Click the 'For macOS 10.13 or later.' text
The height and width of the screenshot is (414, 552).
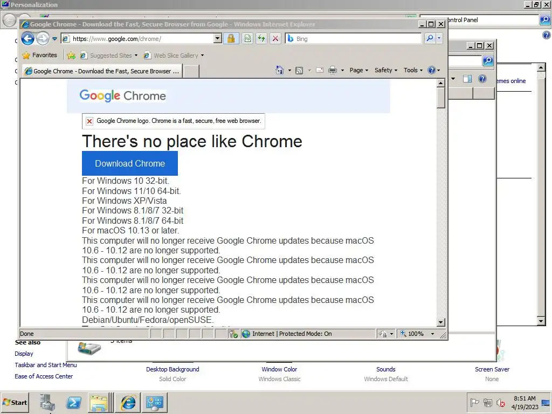click(x=130, y=230)
